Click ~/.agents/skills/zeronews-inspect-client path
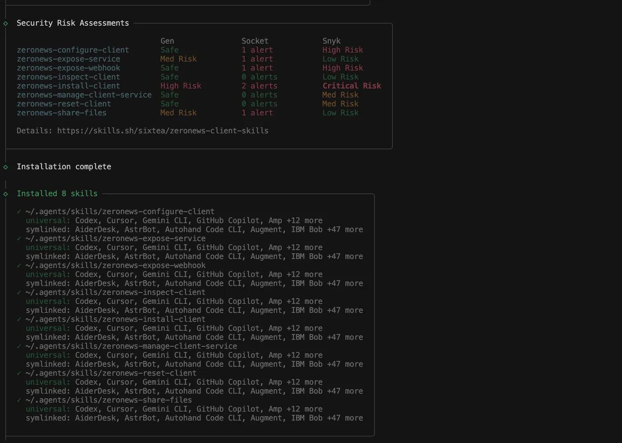 tap(116, 292)
